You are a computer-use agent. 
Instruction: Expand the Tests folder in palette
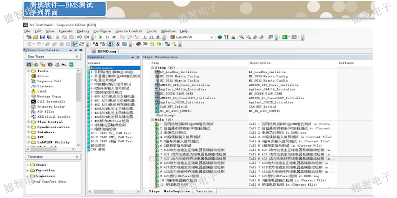pos(28,71)
